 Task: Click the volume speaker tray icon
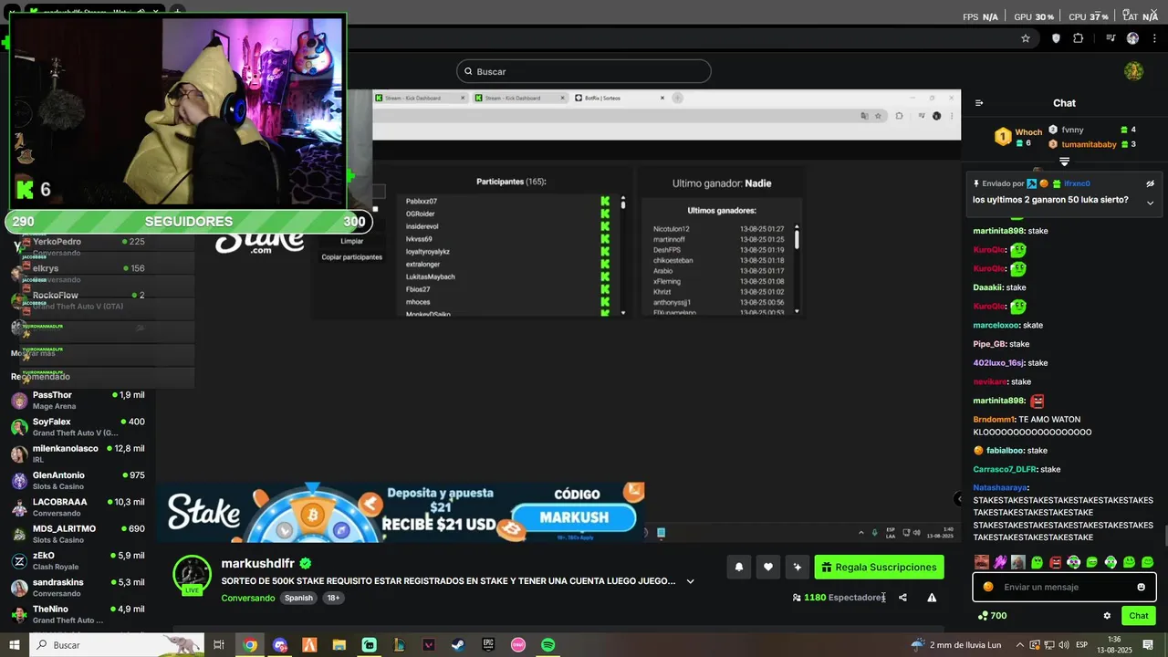click(x=1065, y=645)
